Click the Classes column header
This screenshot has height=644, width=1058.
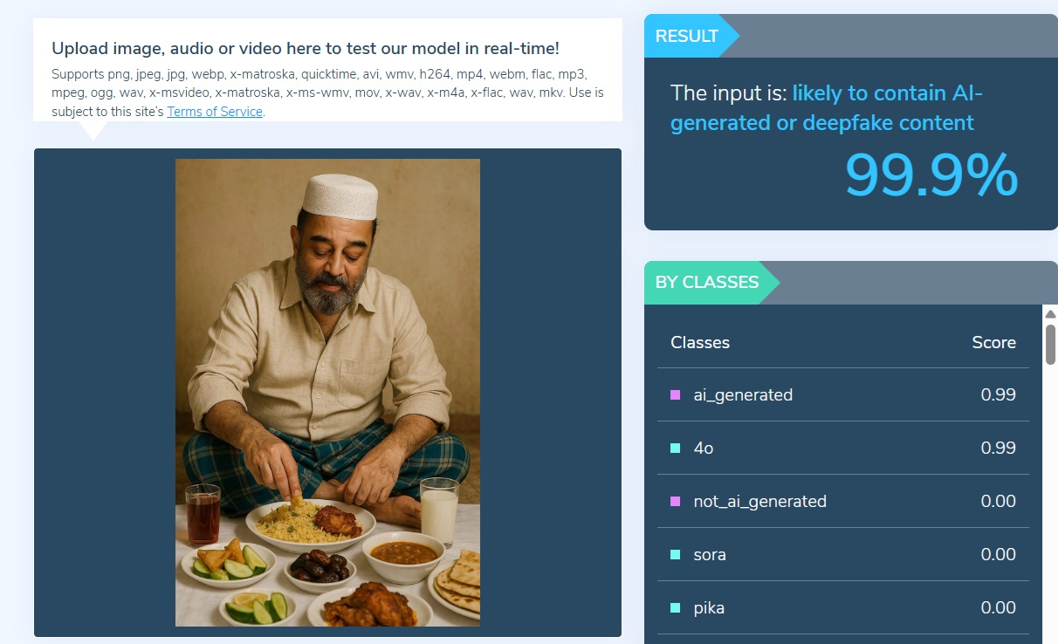click(x=700, y=343)
